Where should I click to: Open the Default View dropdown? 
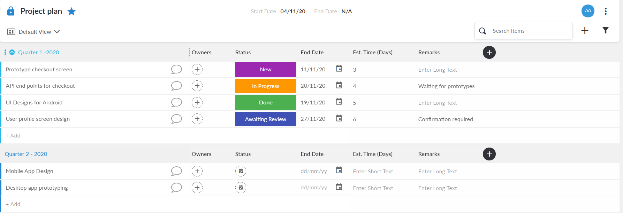(x=34, y=32)
